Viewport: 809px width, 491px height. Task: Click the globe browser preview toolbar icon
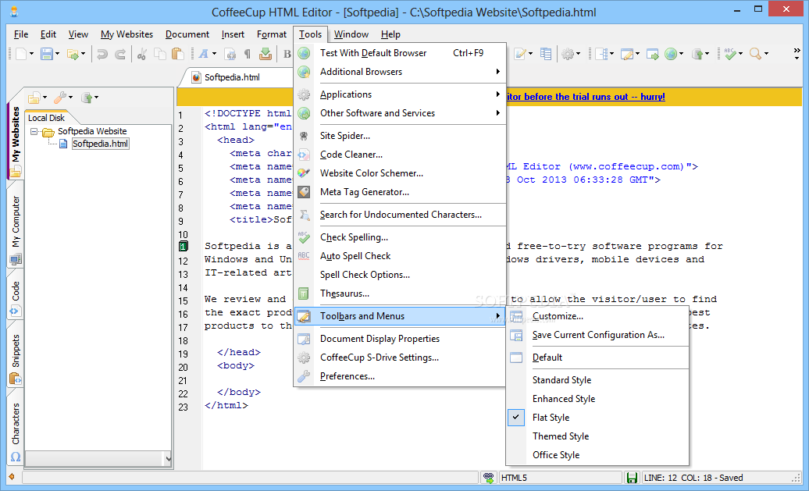(x=670, y=54)
